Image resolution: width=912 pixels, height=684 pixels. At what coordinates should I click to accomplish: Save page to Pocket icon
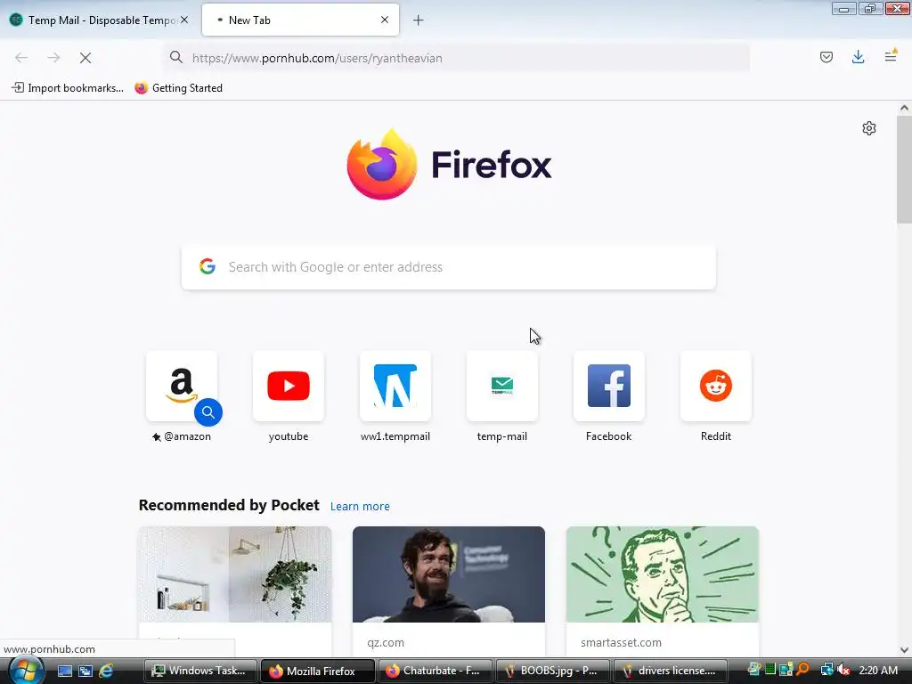coord(826,57)
